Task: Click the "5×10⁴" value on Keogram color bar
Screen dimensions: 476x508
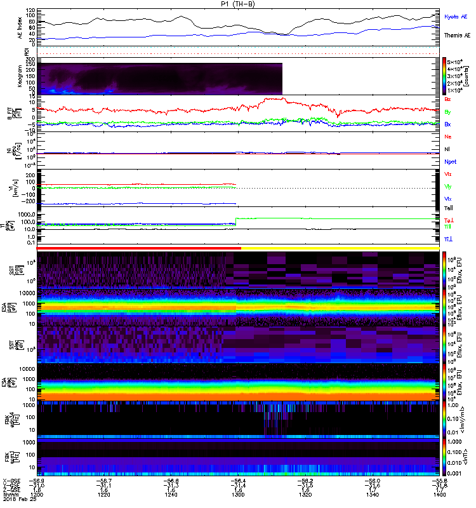Action: coord(454,62)
